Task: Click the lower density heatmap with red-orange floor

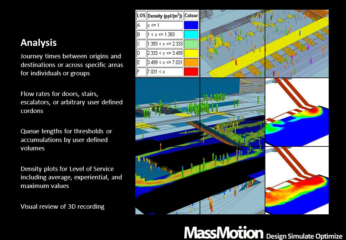Action: coord(297,180)
